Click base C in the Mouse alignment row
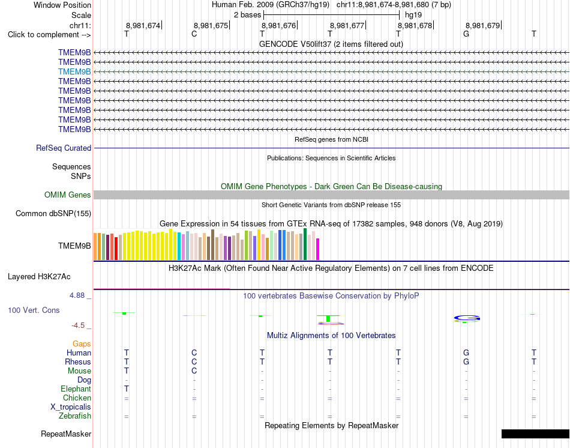Screen dimensions: 570x448 (194, 371)
